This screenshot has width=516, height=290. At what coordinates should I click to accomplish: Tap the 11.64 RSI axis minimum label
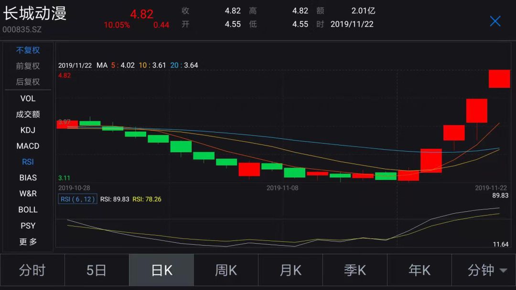click(501, 244)
